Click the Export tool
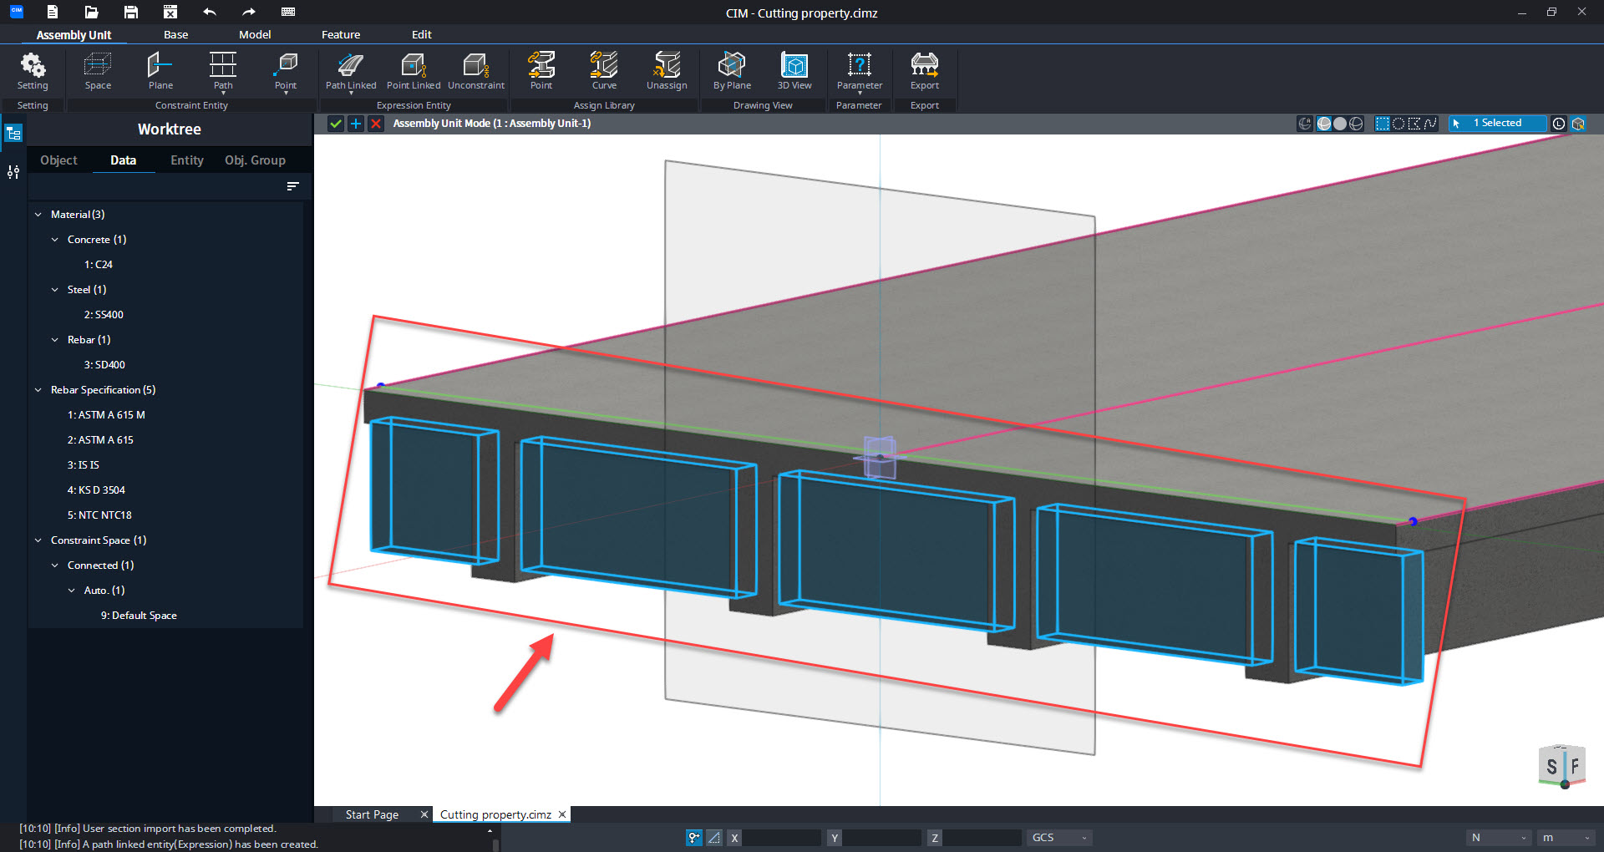 tap(925, 71)
